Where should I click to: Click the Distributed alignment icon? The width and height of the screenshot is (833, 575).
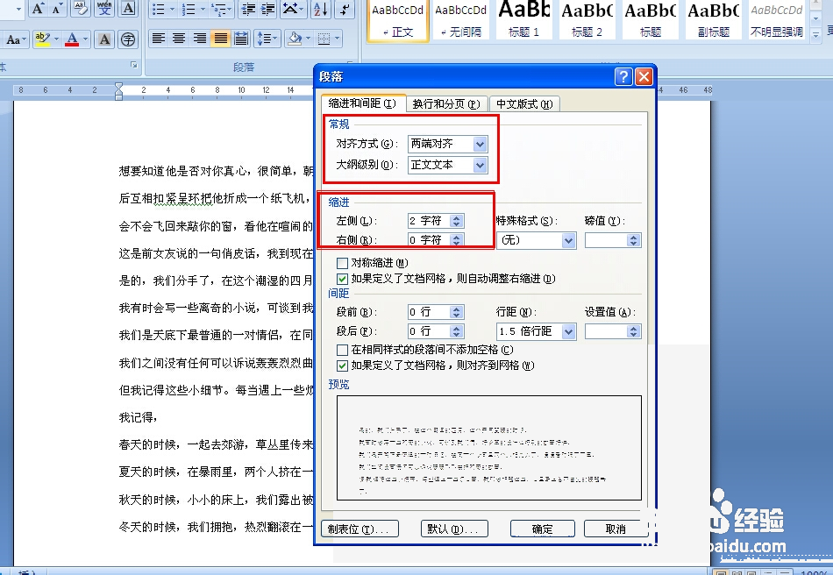point(240,39)
